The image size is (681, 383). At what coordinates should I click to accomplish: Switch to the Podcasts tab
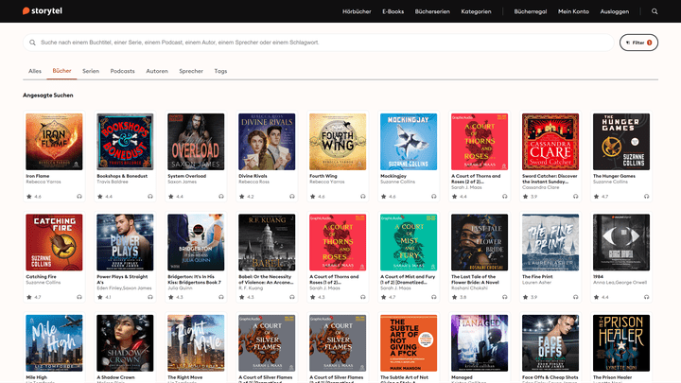122,71
